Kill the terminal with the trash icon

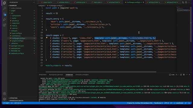click(184, 75)
